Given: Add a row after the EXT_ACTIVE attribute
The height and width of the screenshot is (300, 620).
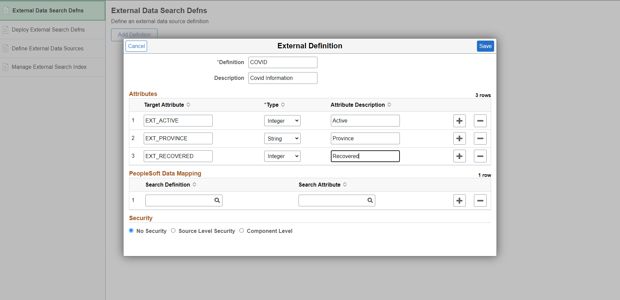Looking at the screenshot, I should [459, 121].
